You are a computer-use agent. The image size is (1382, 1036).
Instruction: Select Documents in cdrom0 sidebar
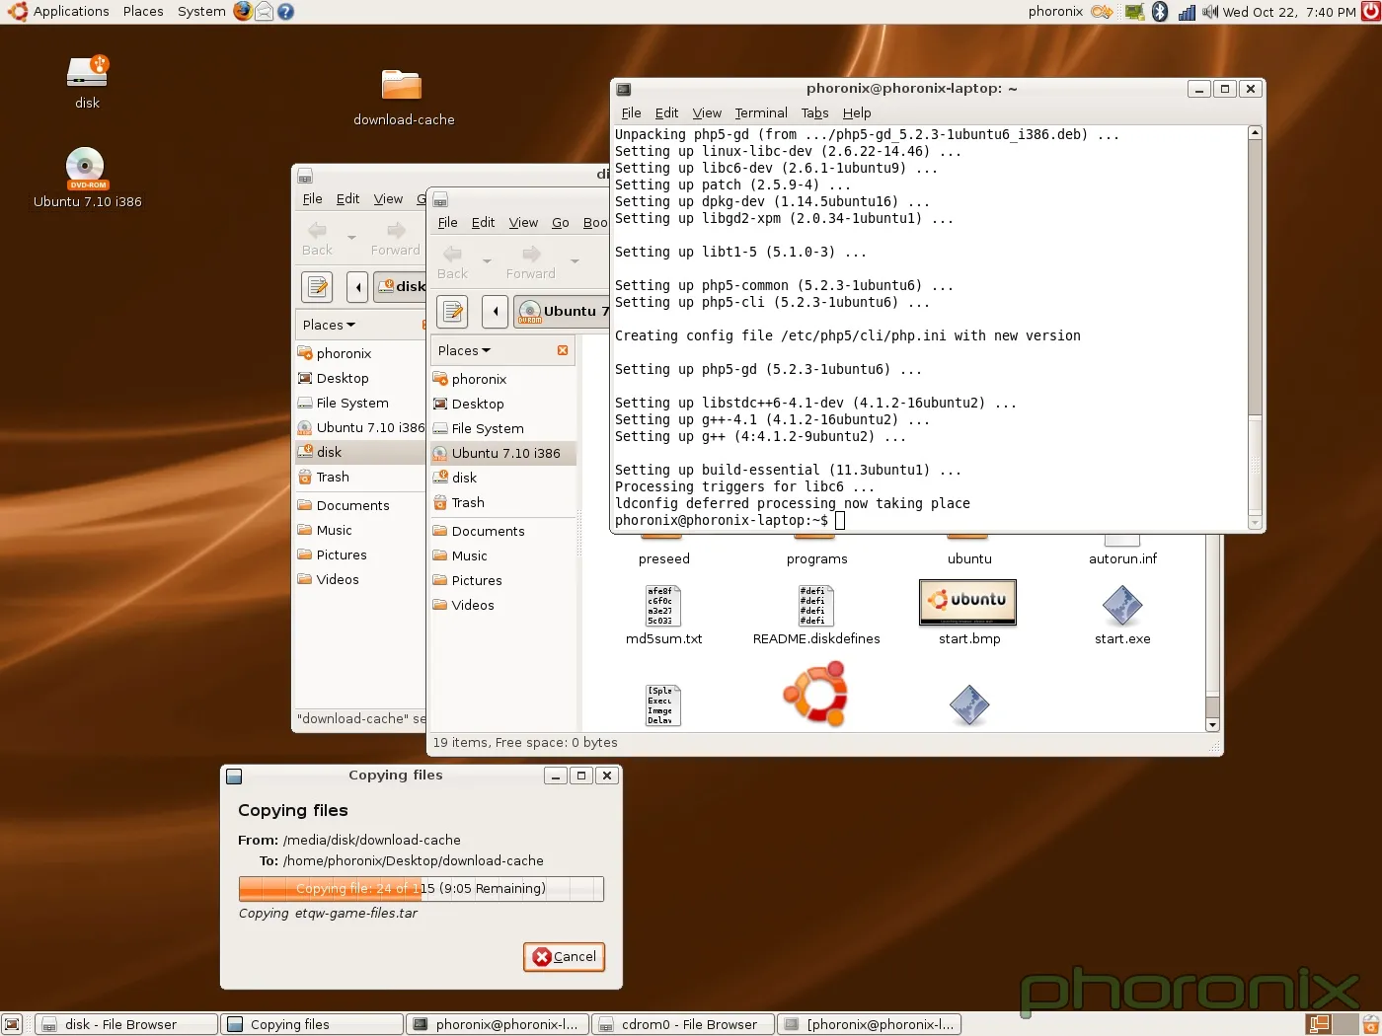coord(503,531)
